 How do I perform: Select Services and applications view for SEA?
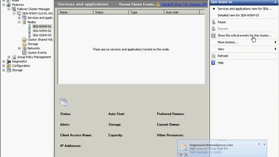coord(245,9)
